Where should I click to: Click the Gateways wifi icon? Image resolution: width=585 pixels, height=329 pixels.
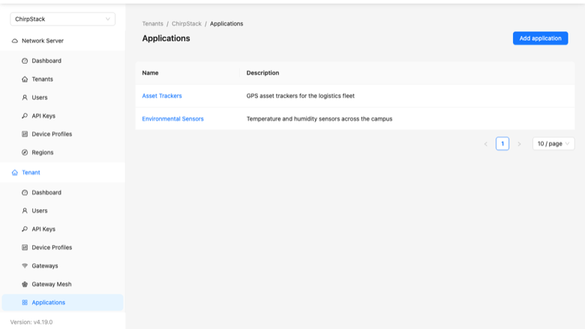point(25,265)
